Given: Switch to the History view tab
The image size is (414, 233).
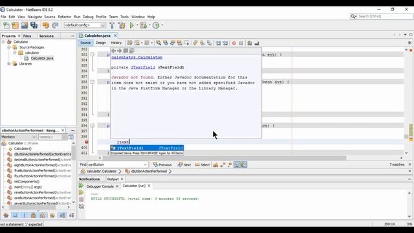Looking at the screenshot, I should tap(116, 43).
